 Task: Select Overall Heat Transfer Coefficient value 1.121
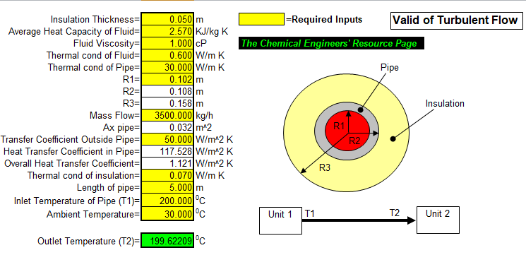point(167,164)
